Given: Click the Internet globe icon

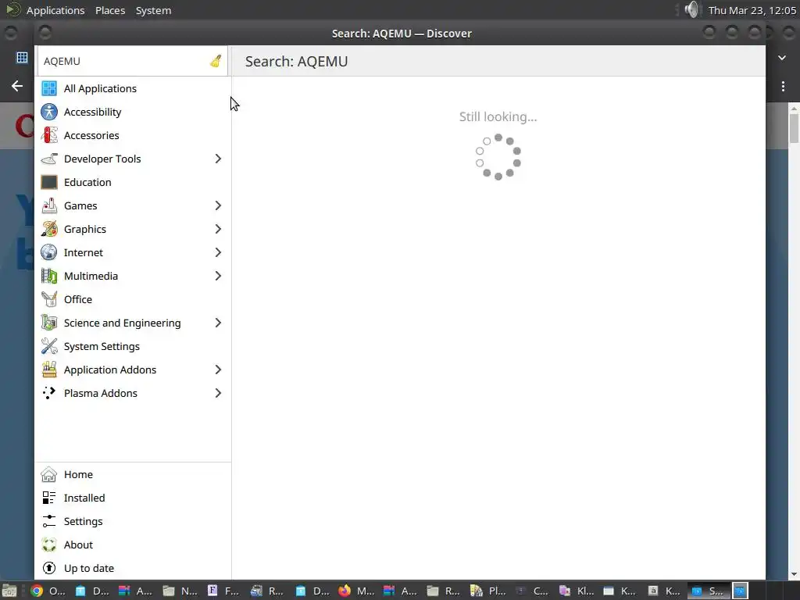Looking at the screenshot, I should click(49, 252).
